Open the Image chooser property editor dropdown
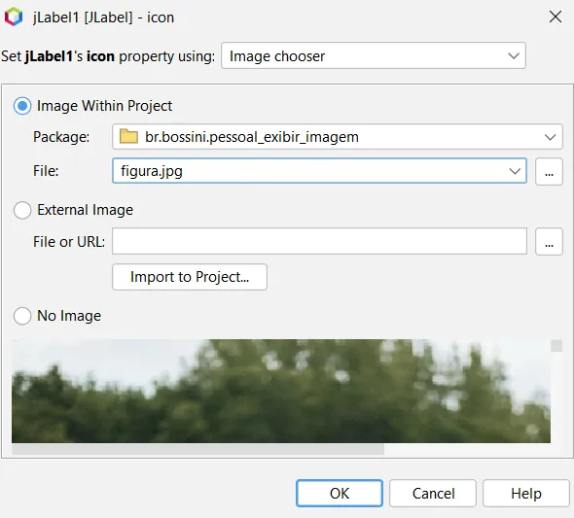574x518 pixels. (x=374, y=55)
